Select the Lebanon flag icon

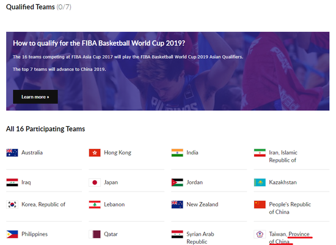pos(95,205)
